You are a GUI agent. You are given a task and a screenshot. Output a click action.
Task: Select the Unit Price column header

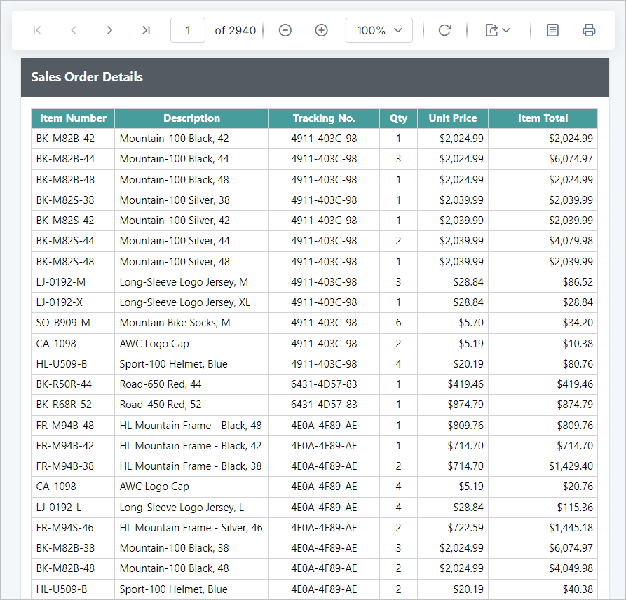pyautogui.click(x=452, y=118)
